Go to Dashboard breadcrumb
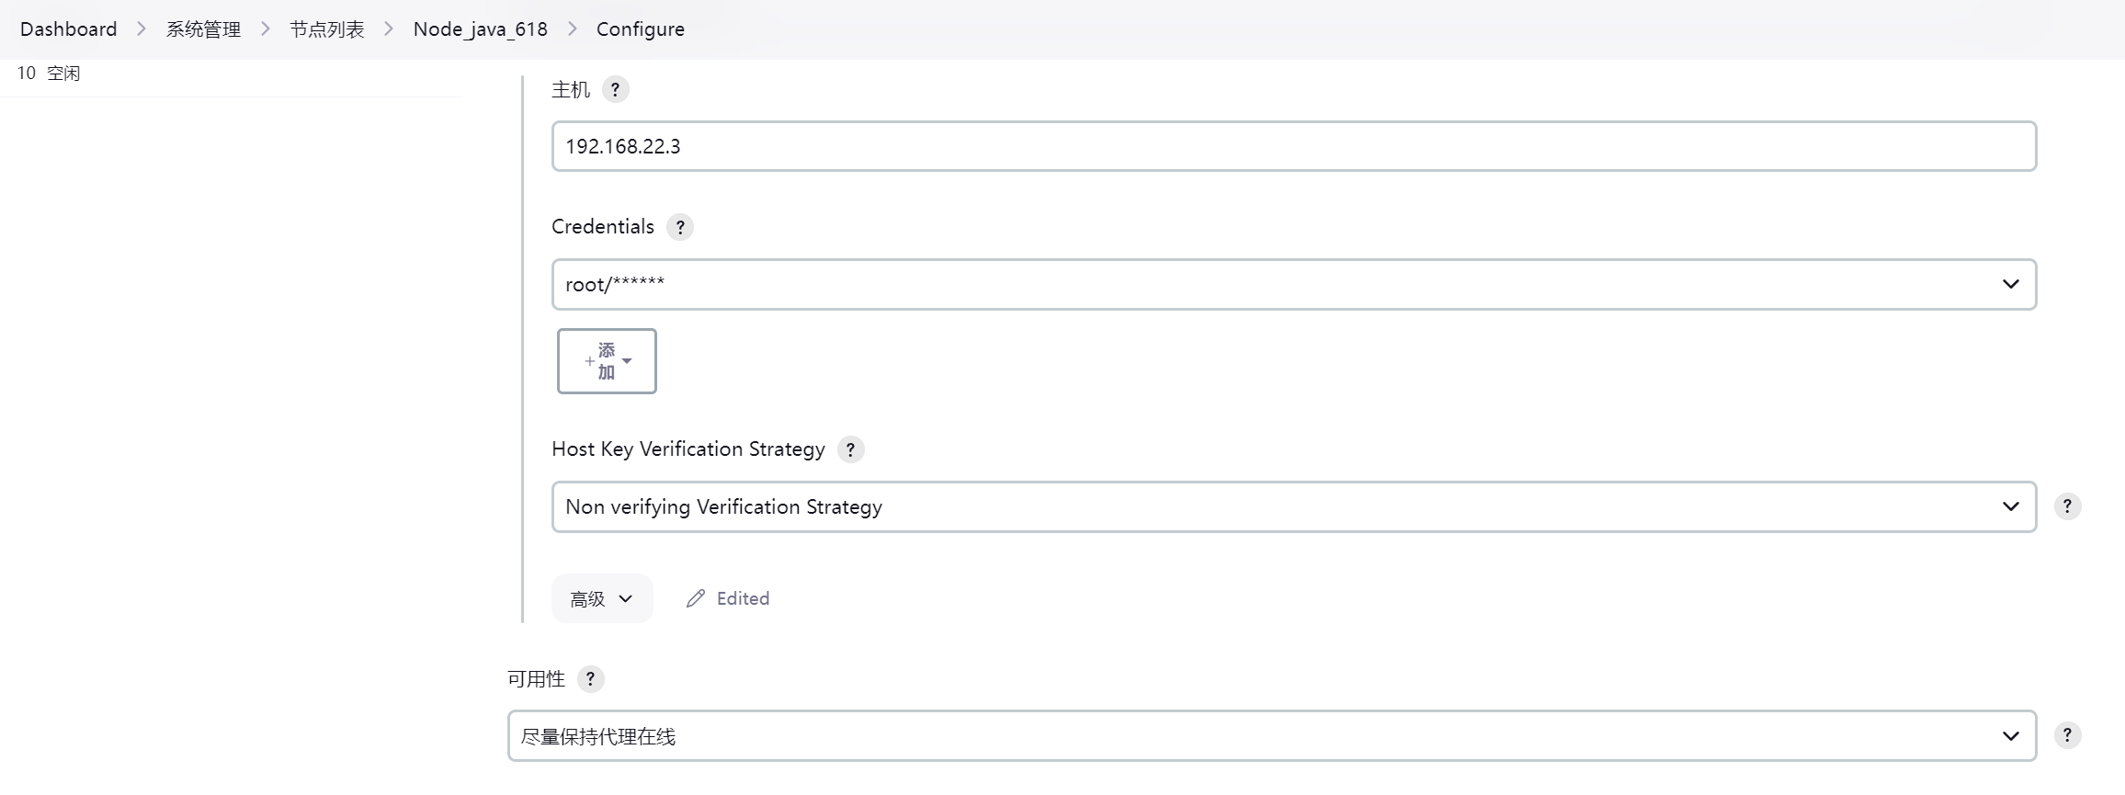This screenshot has width=2125, height=795. pyautogui.click(x=68, y=29)
